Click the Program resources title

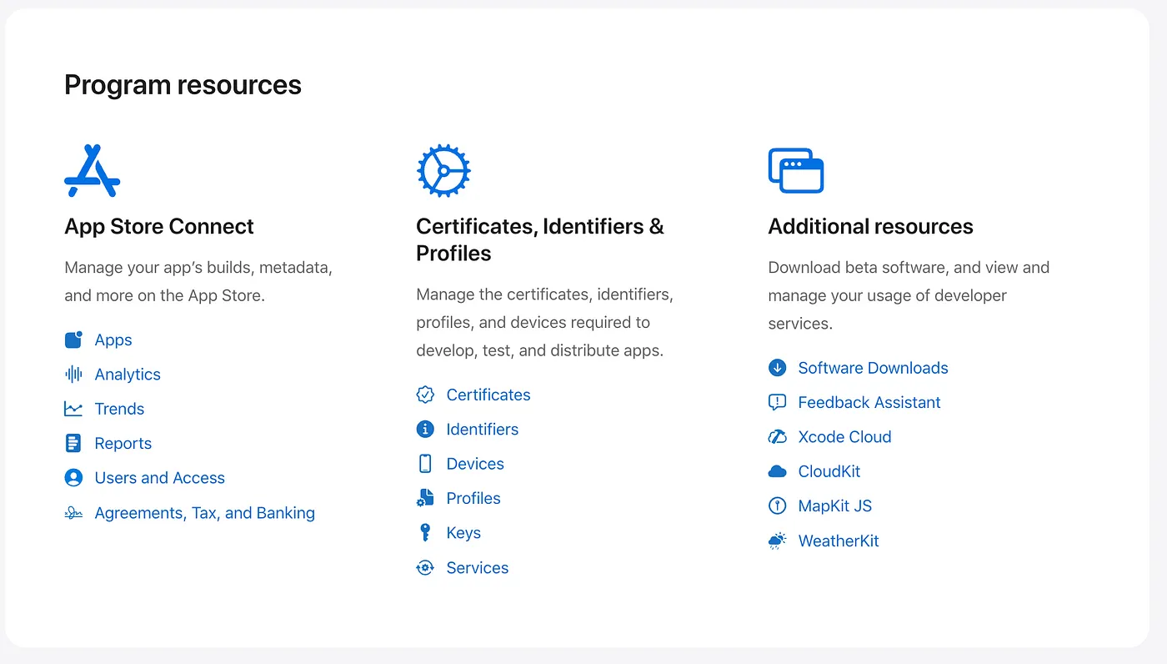183,85
